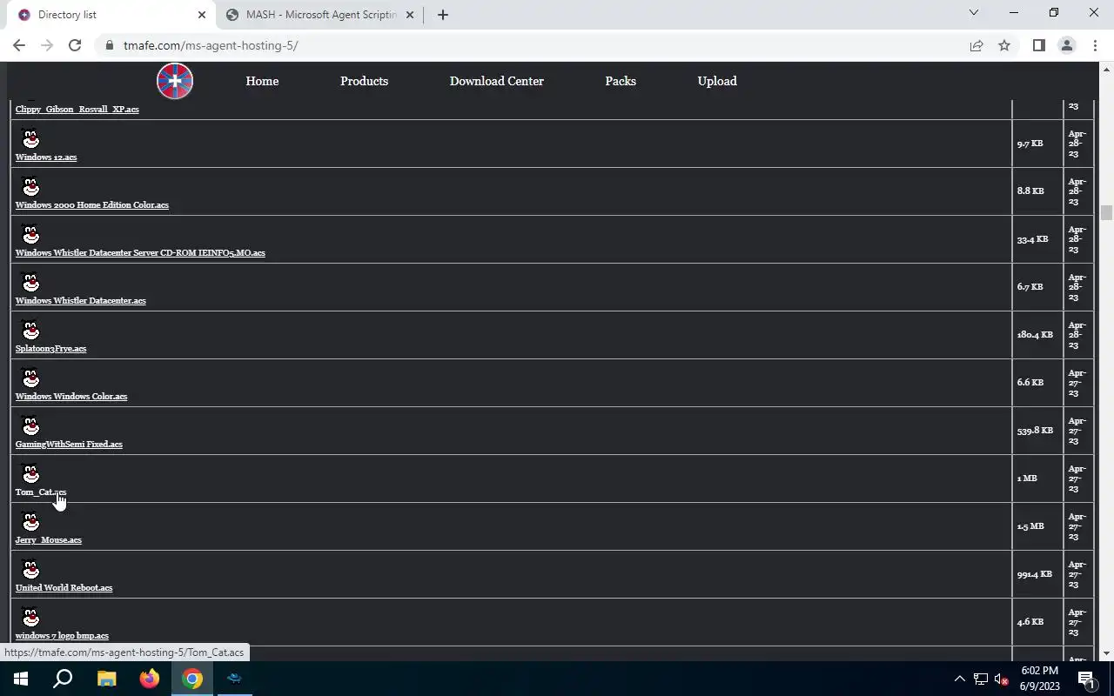This screenshot has height=696, width=1114.
Task: Open the Download Center menu item
Action: coord(496,81)
